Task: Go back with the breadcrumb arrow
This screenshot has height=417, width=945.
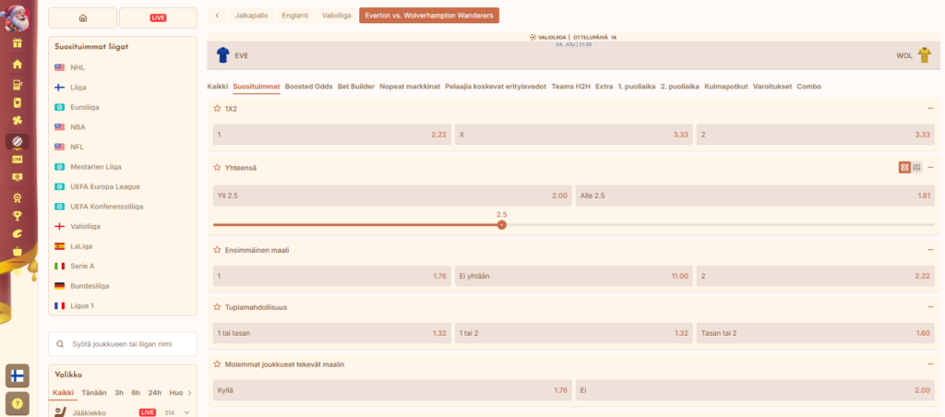Action: 217,16
